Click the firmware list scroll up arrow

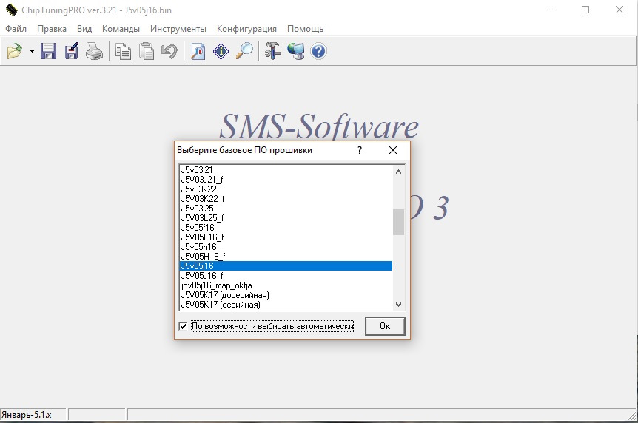(x=399, y=172)
